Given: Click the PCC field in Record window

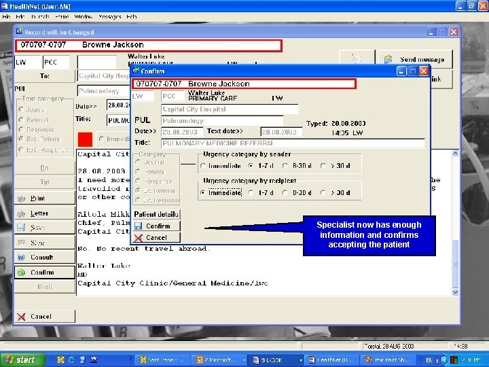Looking at the screenshot, I should tap(56, 62).
